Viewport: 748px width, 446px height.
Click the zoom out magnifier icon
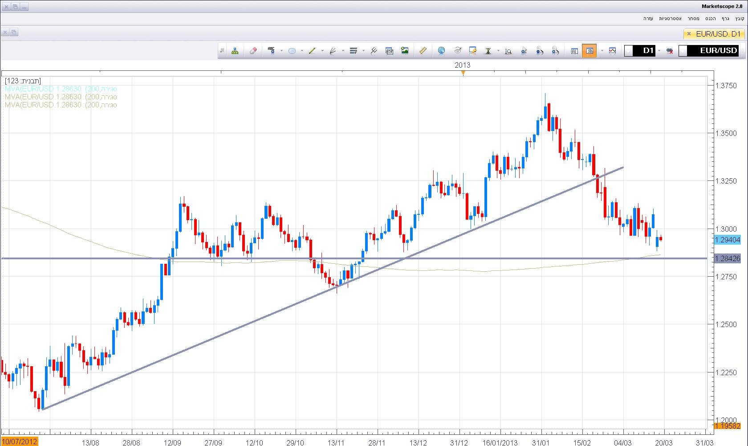tap(540, 51)
